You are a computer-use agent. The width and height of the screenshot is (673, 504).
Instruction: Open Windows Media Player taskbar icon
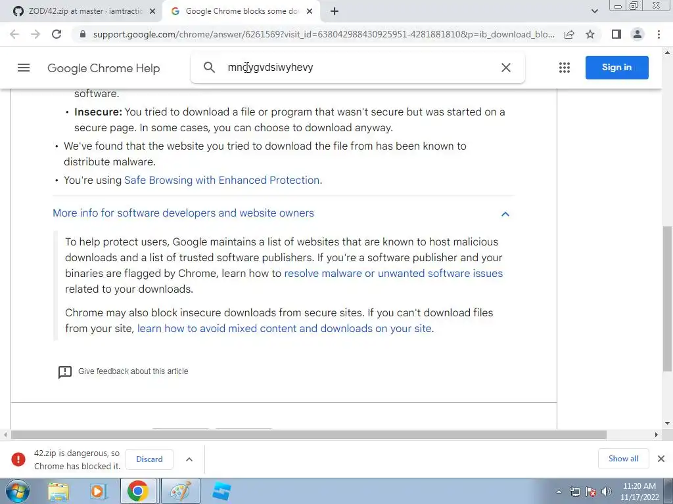click(x=98, y=492)
